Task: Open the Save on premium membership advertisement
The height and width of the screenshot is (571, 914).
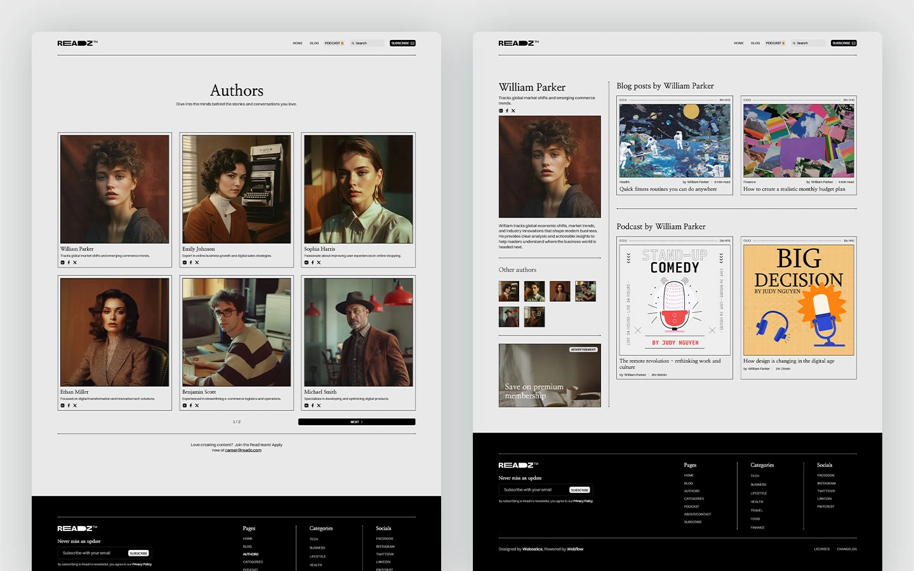Action: (550, 376)
